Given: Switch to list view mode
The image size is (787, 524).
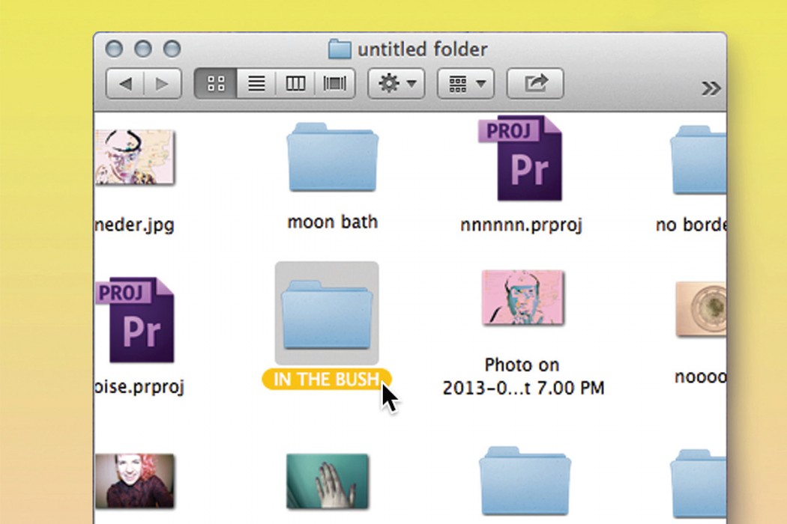Looking at the screenshot, I should coord(256,84).
